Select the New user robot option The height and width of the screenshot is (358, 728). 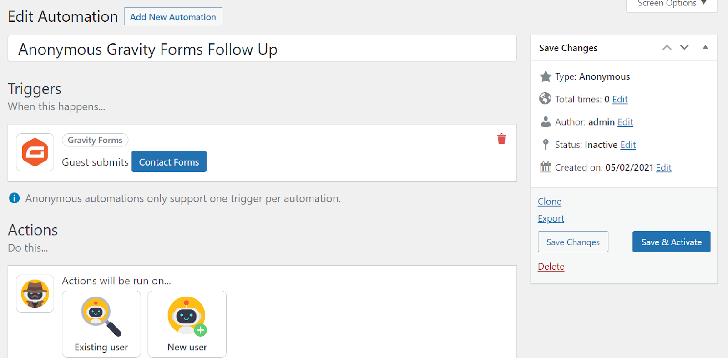click(x=187, y=324)
